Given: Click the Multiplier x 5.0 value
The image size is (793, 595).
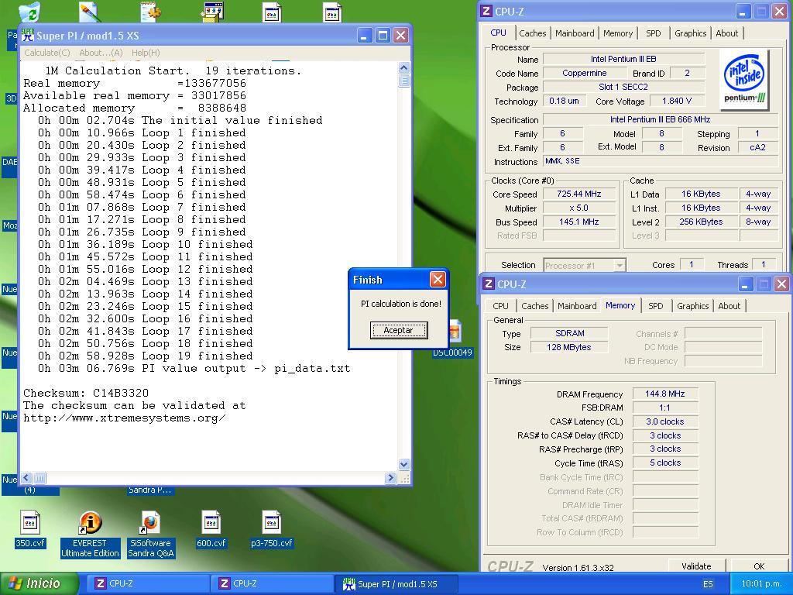Looking at the screenshot, I should coord(579,208).
